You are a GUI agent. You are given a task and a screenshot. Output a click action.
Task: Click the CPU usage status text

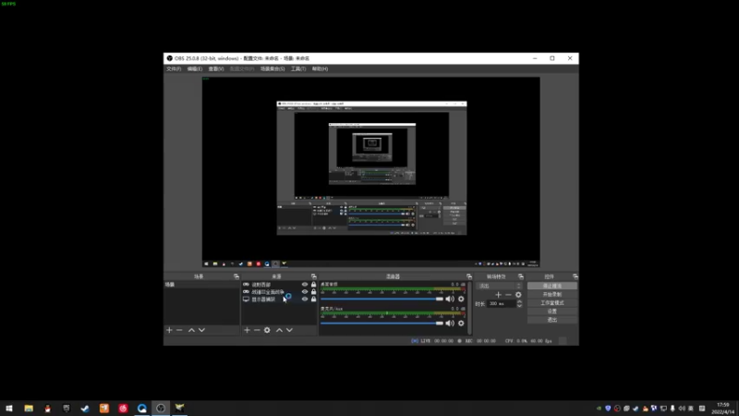coord(528,340)
